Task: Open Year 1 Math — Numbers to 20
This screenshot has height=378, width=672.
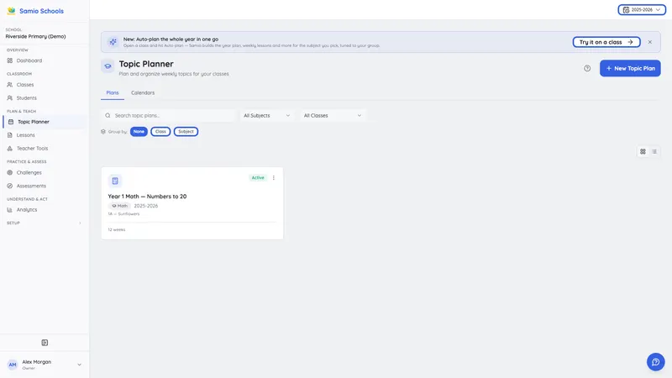Action: tap(147, 197)
